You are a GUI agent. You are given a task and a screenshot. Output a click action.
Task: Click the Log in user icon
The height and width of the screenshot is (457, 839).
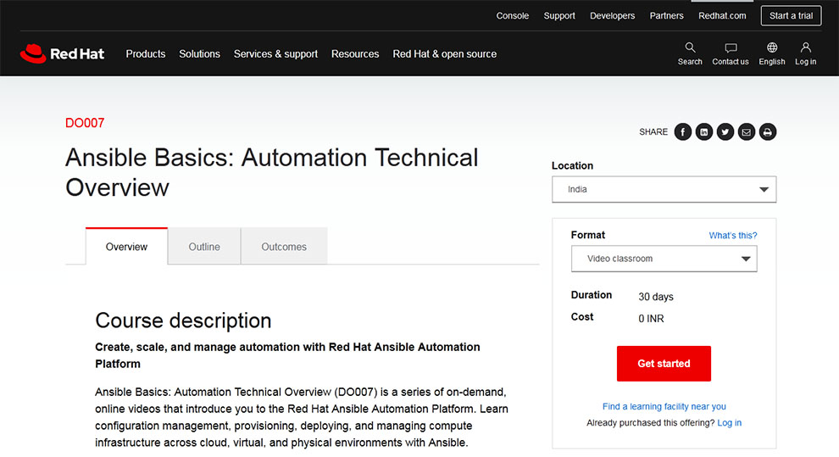(x=805, y=47)
